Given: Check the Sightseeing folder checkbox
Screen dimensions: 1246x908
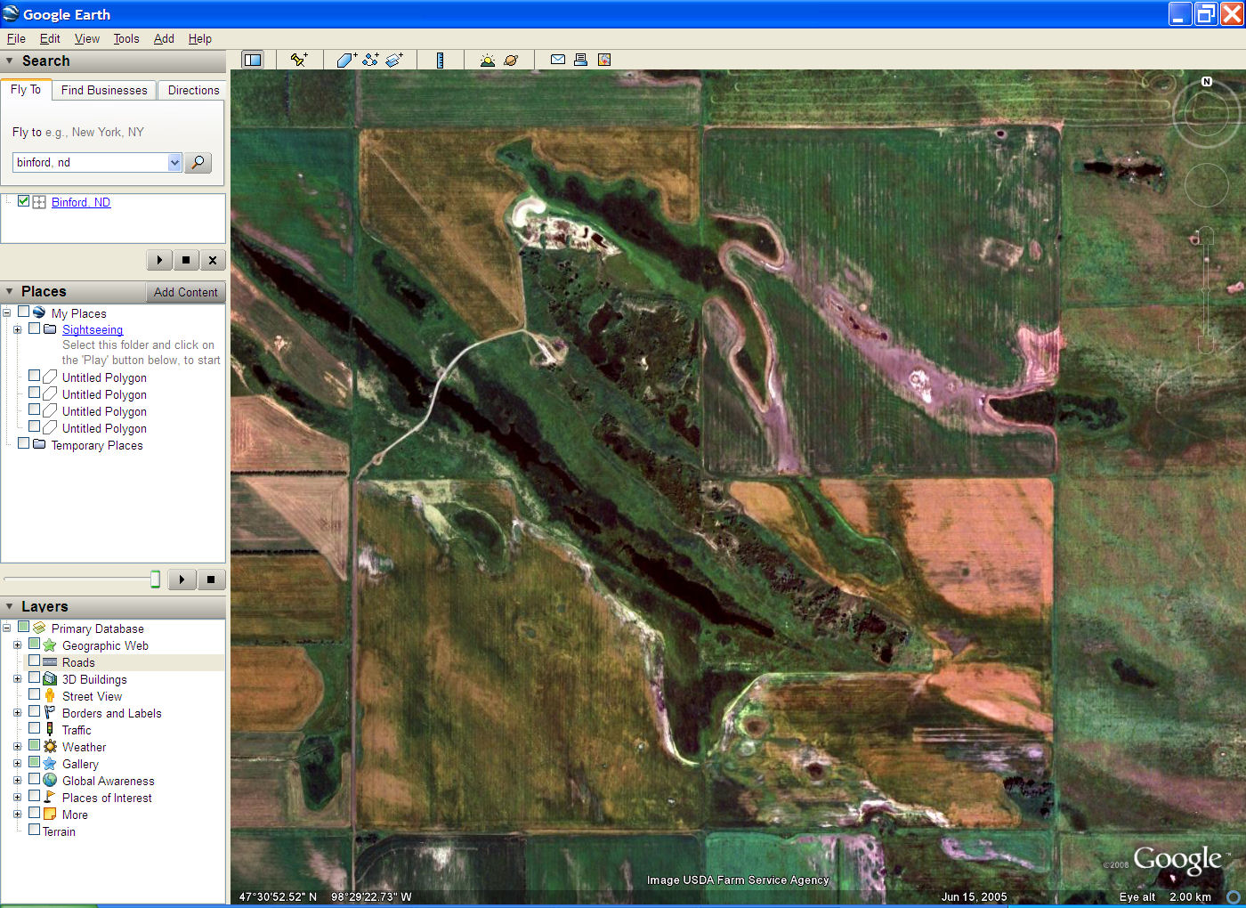Looking at the screenshot, I should (34, 328).
